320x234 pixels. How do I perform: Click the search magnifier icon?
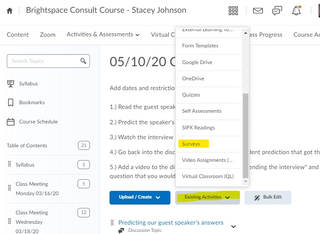84,61
